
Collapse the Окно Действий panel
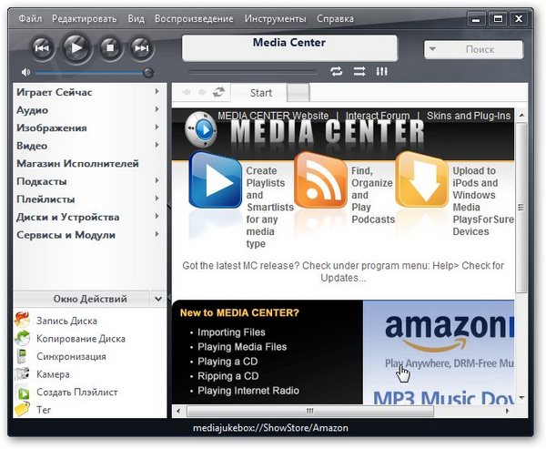tap(157, 298)
